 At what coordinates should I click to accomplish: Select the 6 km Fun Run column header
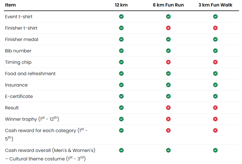(168, 5)
